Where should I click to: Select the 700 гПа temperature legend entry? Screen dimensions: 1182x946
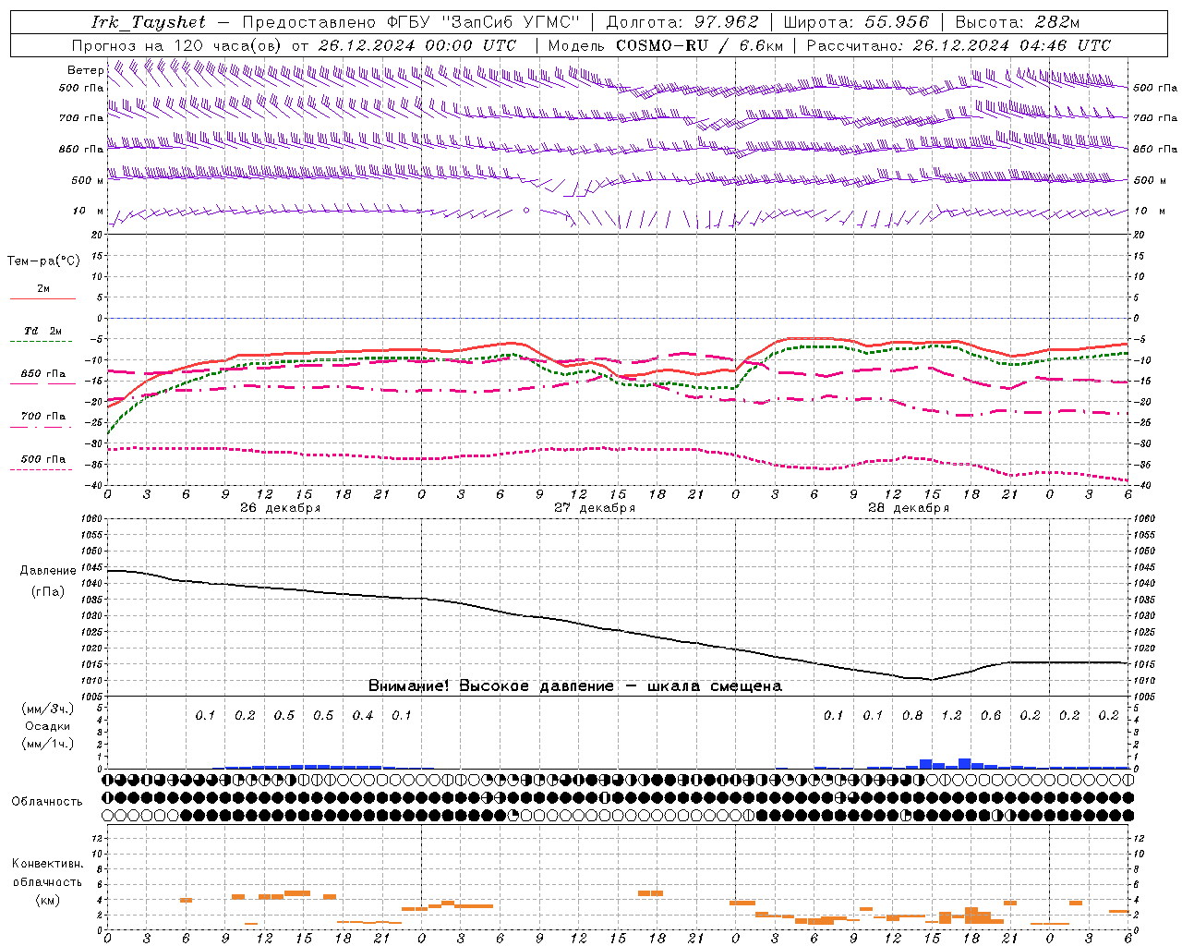(42, 417)
